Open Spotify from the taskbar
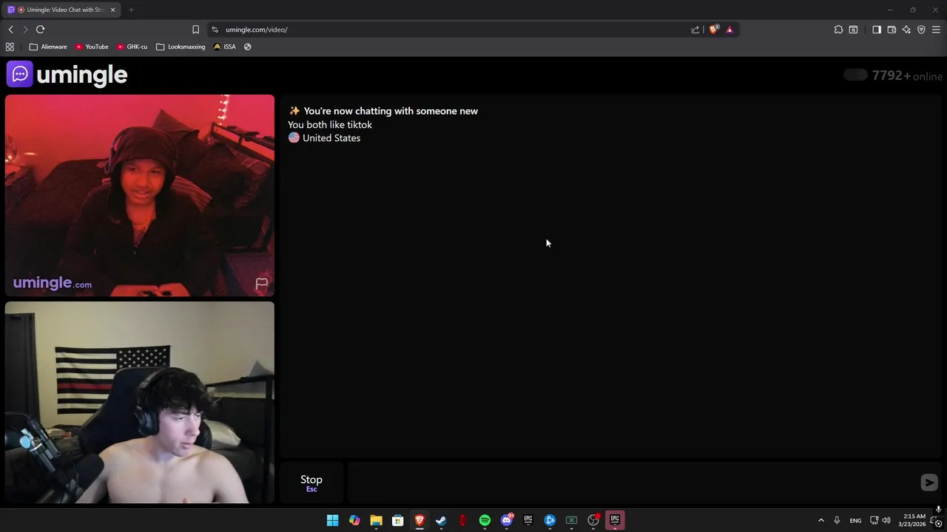947x532 pixels. coord(485,520)
